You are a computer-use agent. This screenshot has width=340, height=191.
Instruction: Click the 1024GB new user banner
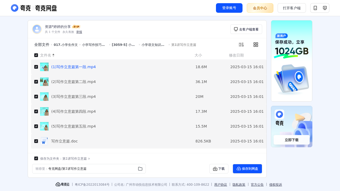(292, 61)
